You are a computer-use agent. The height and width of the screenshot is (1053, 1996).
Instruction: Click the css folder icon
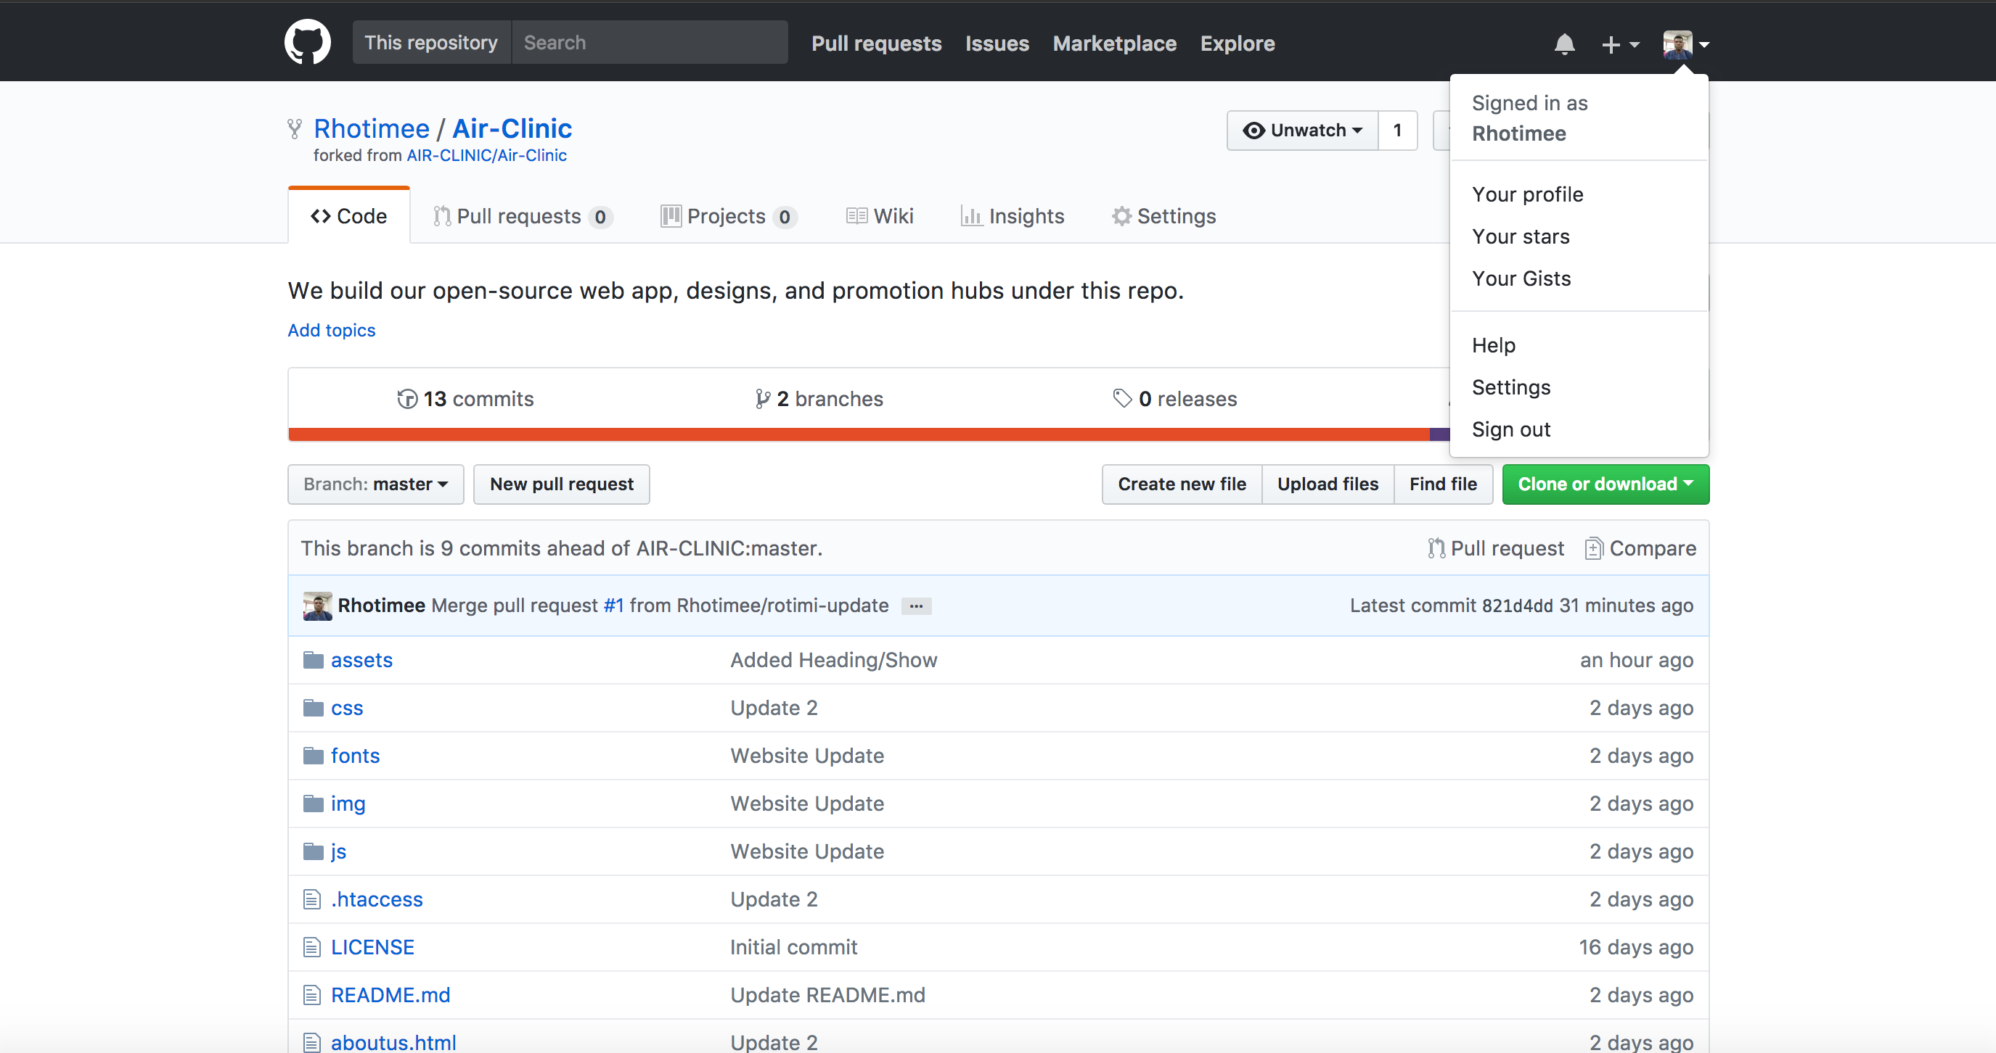(x=313, y=708)
